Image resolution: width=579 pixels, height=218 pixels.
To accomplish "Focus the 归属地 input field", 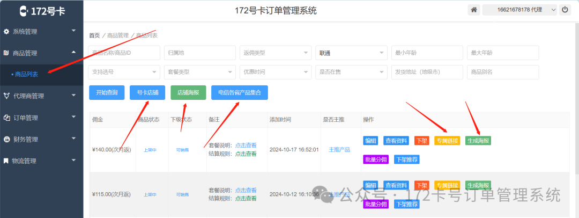I will (200, 53).
